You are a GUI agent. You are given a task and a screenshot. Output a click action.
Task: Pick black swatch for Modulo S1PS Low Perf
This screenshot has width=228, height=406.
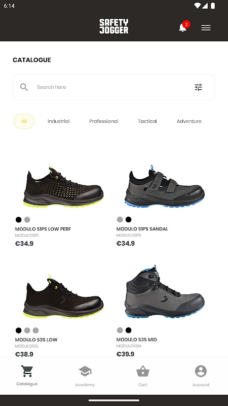tap(18, 220)
